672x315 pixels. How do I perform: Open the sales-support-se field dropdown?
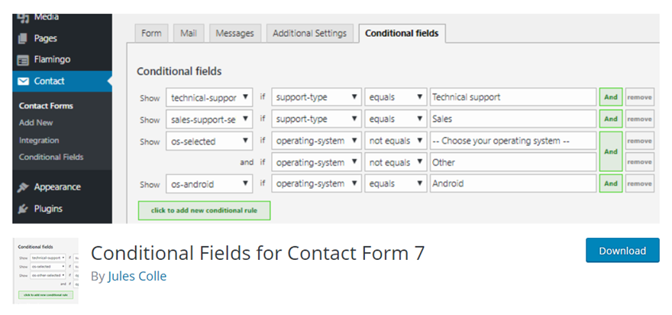coord(209,119)
